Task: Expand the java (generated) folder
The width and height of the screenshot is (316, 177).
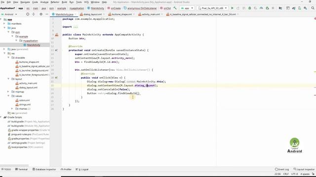Action: tap(4, 49)
